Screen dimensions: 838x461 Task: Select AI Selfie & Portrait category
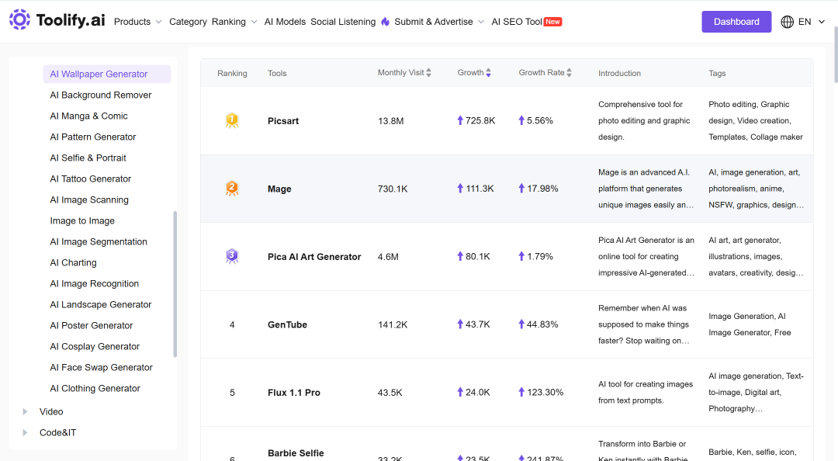(88, 158)
